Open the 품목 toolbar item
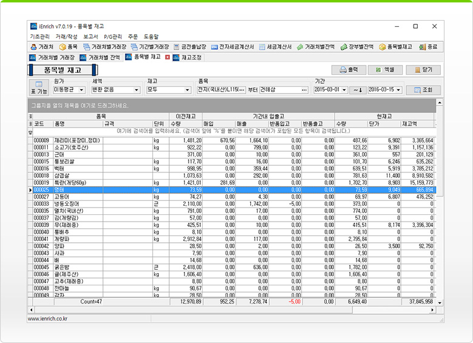Image resolution: width=473 pixels, height=343 pixels. tap(69, 47)
